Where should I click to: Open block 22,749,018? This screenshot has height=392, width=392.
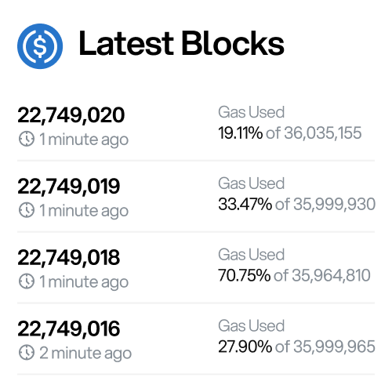click(x=69, y=258)
